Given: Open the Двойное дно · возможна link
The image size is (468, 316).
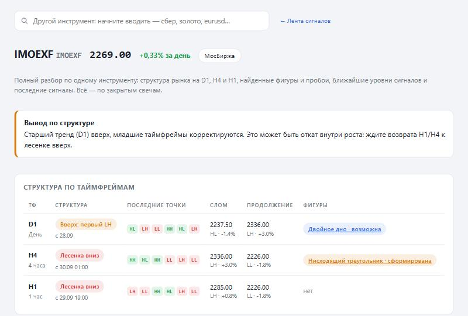Looking at the screenshot, I should [345, 229].
